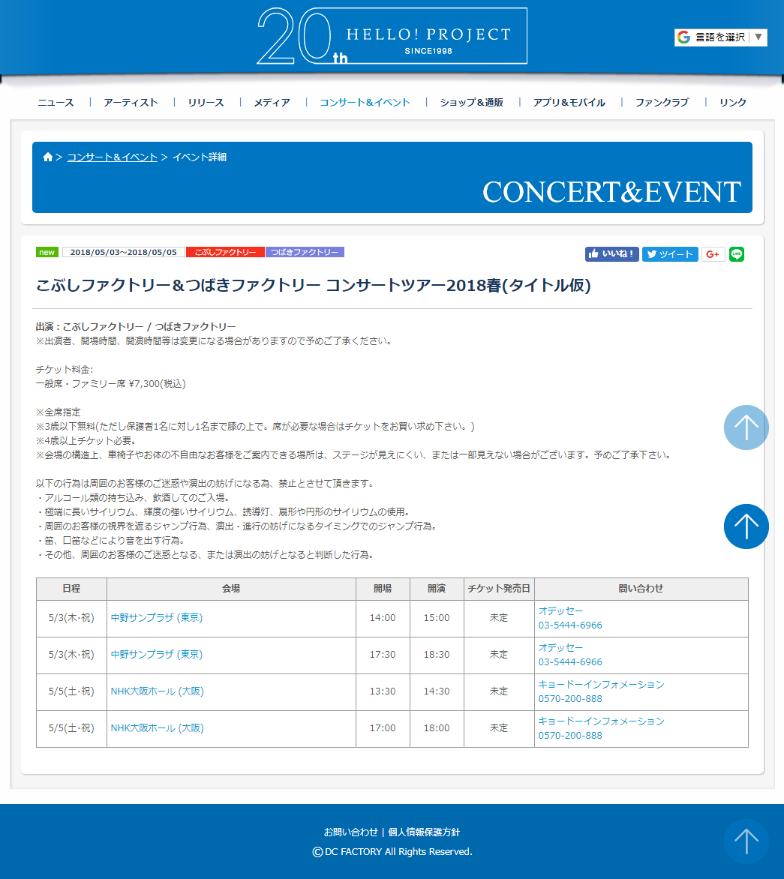
Task: Click breadcrumb link コンサート&イベント
Action: (x=112, y=157)
